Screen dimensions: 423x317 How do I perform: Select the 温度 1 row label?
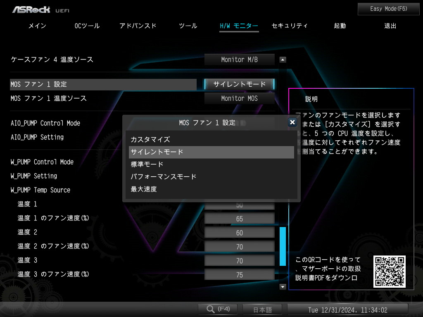click(x=27, y=204)
